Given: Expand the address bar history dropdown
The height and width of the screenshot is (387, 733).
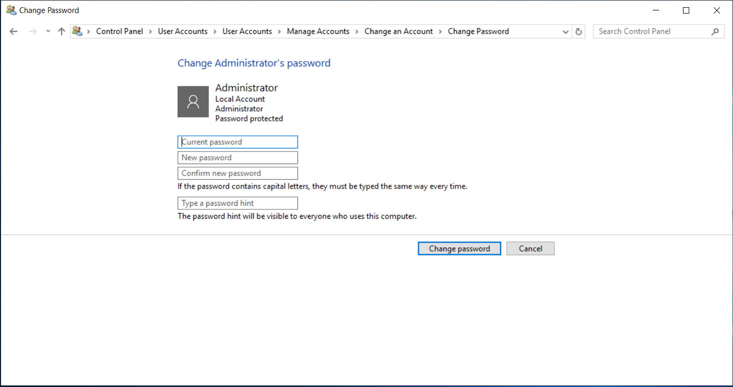Looking at the screenshot, I should pyautogui.click(x=566, y=32).
